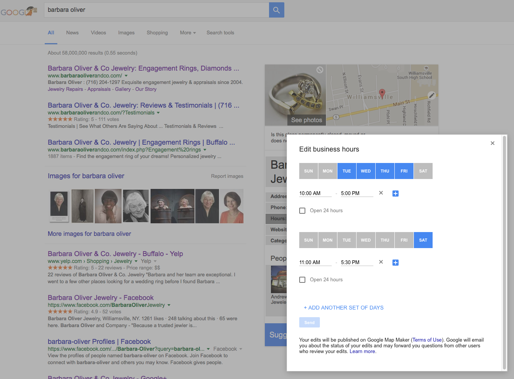Expand the arrow beside the ?Testimonials URL
514x379 pixels.
click(158, 113)
